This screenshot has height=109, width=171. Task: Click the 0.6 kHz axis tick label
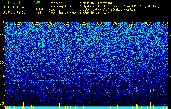pos(2,104)
